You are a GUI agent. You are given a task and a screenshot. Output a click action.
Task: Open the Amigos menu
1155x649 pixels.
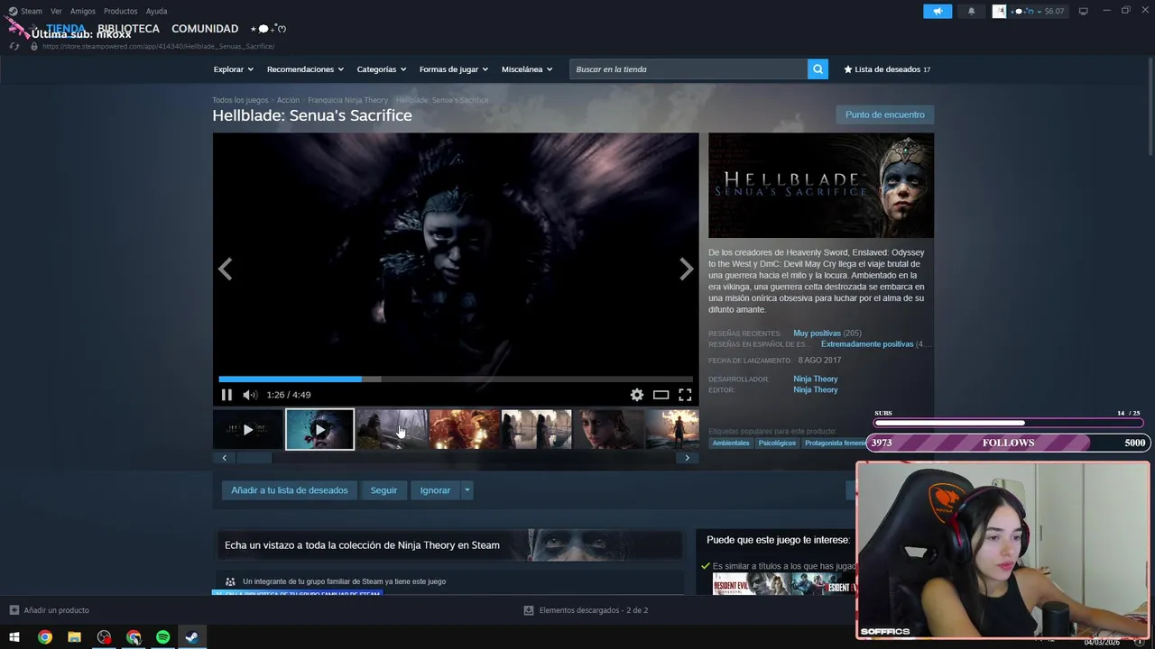[83, 12]
